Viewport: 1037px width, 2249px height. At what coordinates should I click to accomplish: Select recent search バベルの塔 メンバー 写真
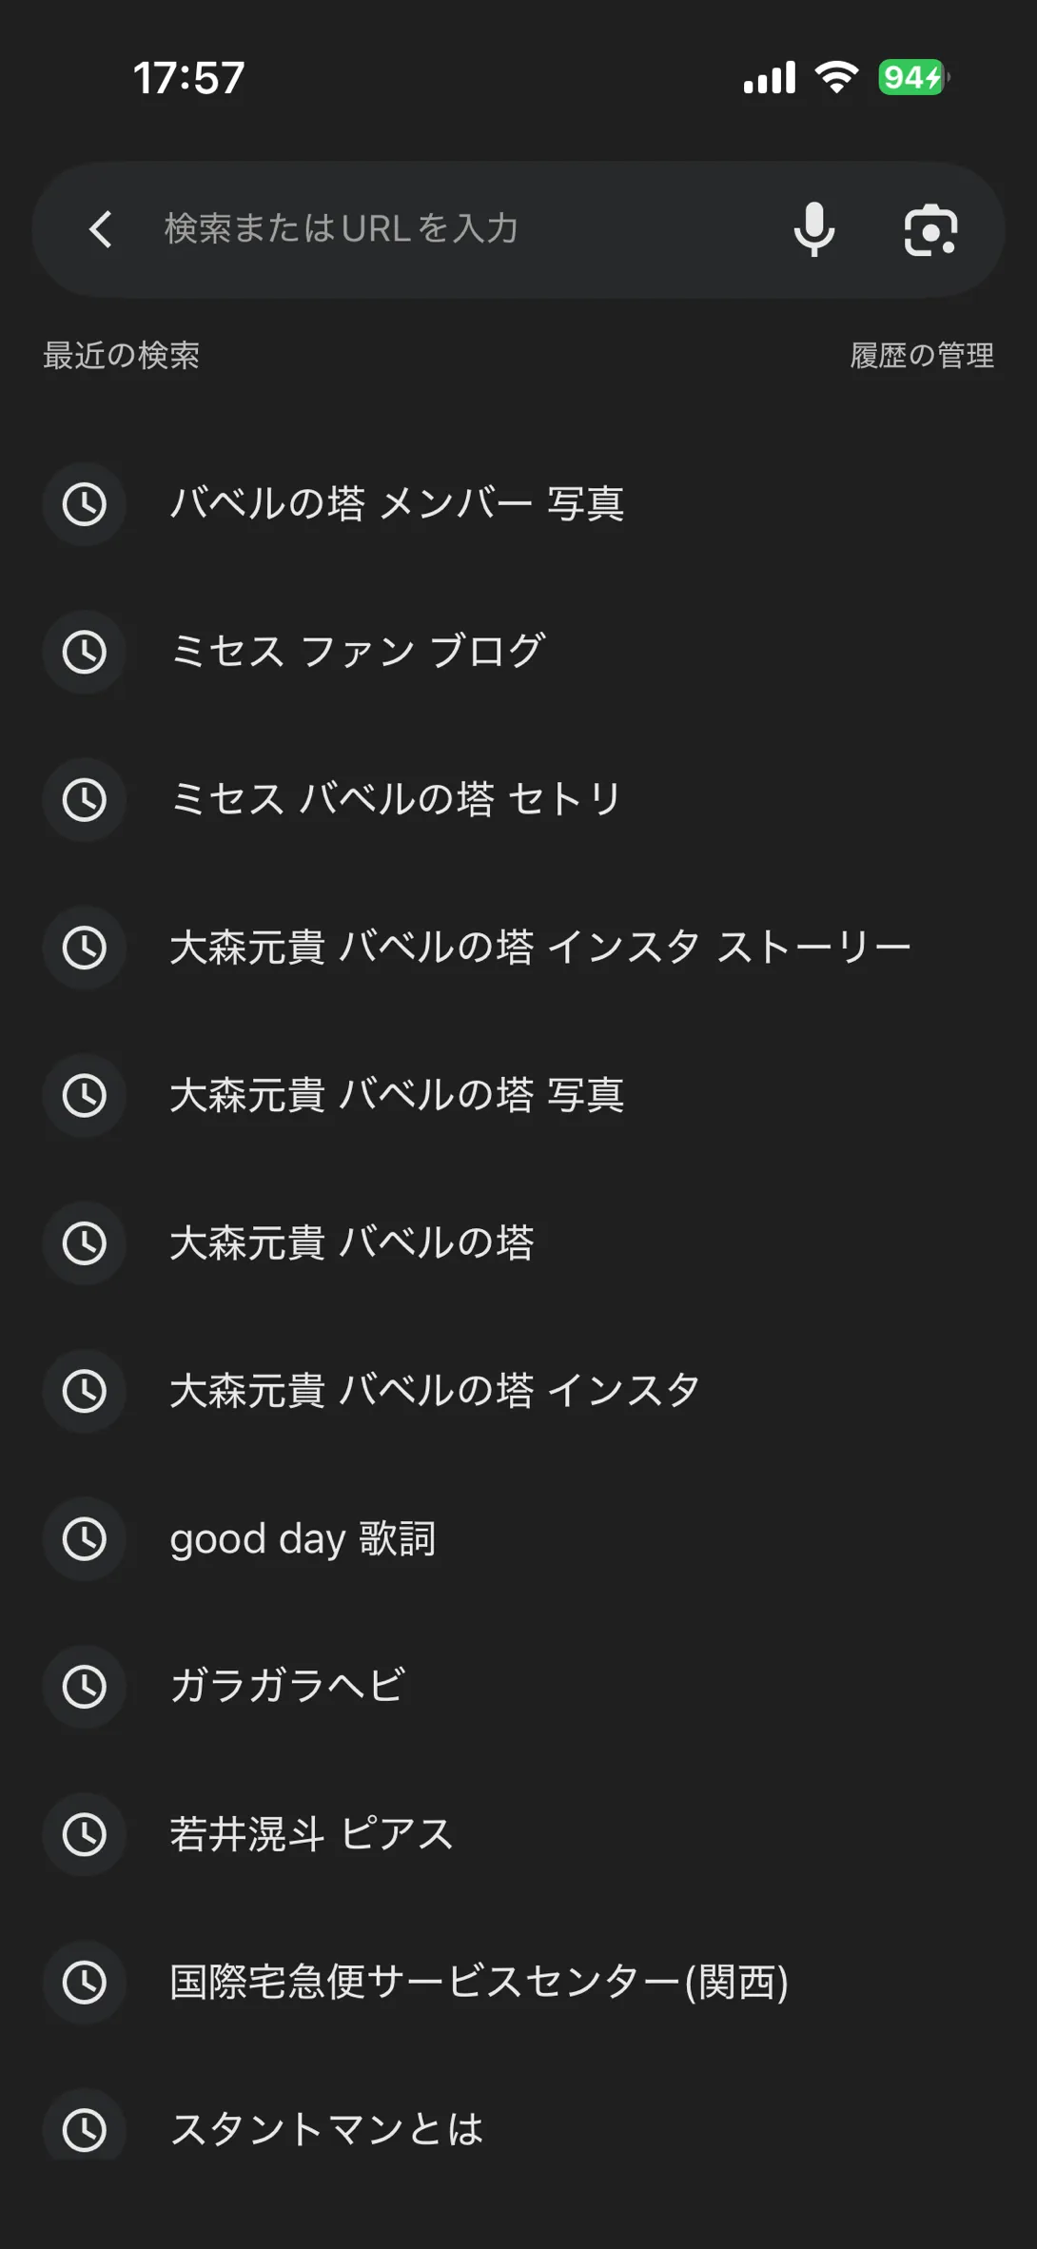pos(518,503)
